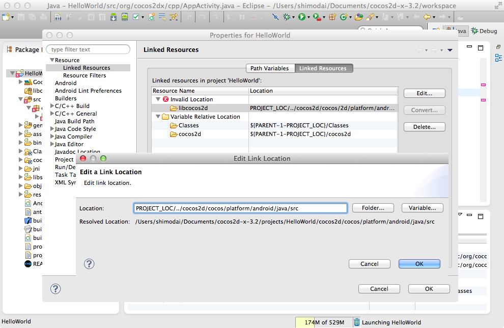Select Builders in the properties tree
This screenshot has height=328, width=504.
[66, 98]
